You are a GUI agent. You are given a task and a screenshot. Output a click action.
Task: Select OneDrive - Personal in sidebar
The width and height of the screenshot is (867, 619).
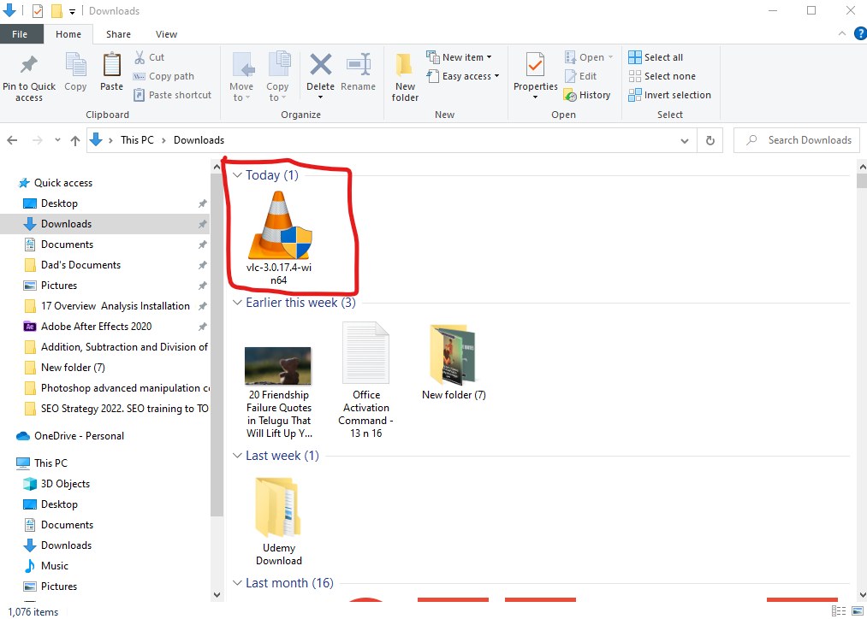(x=79, y=436)
